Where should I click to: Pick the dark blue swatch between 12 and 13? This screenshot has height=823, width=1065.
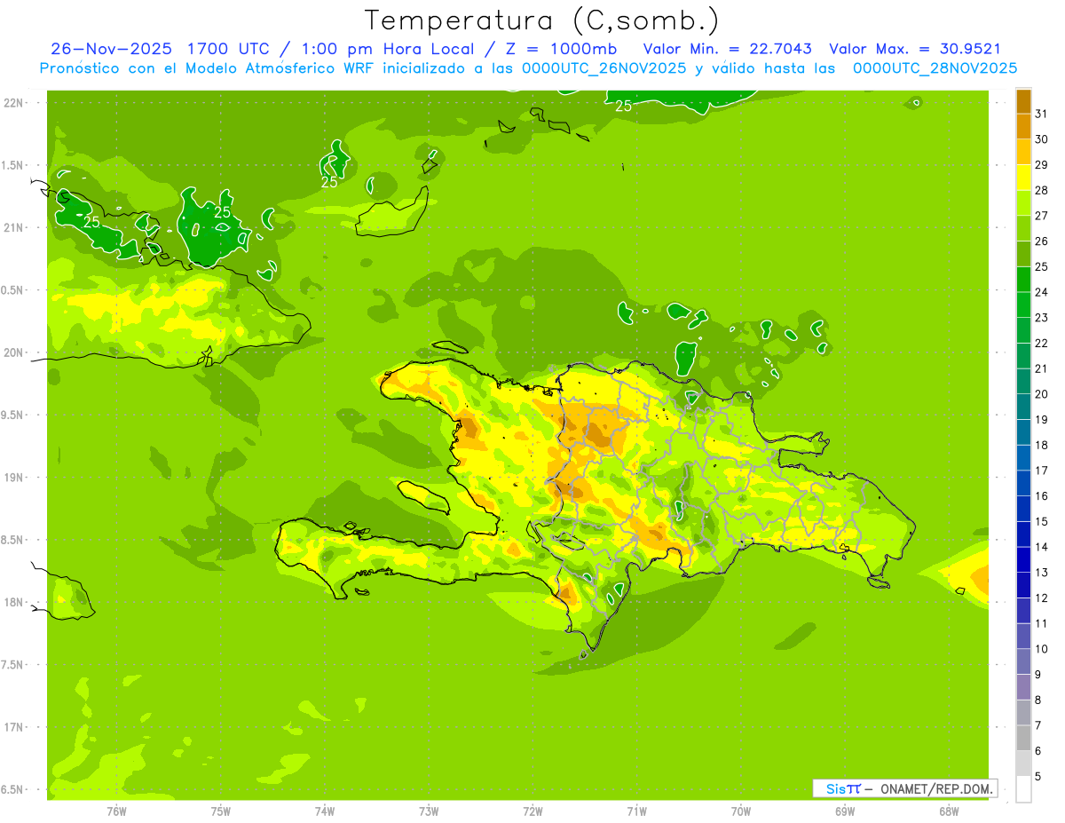[1023, 585]
